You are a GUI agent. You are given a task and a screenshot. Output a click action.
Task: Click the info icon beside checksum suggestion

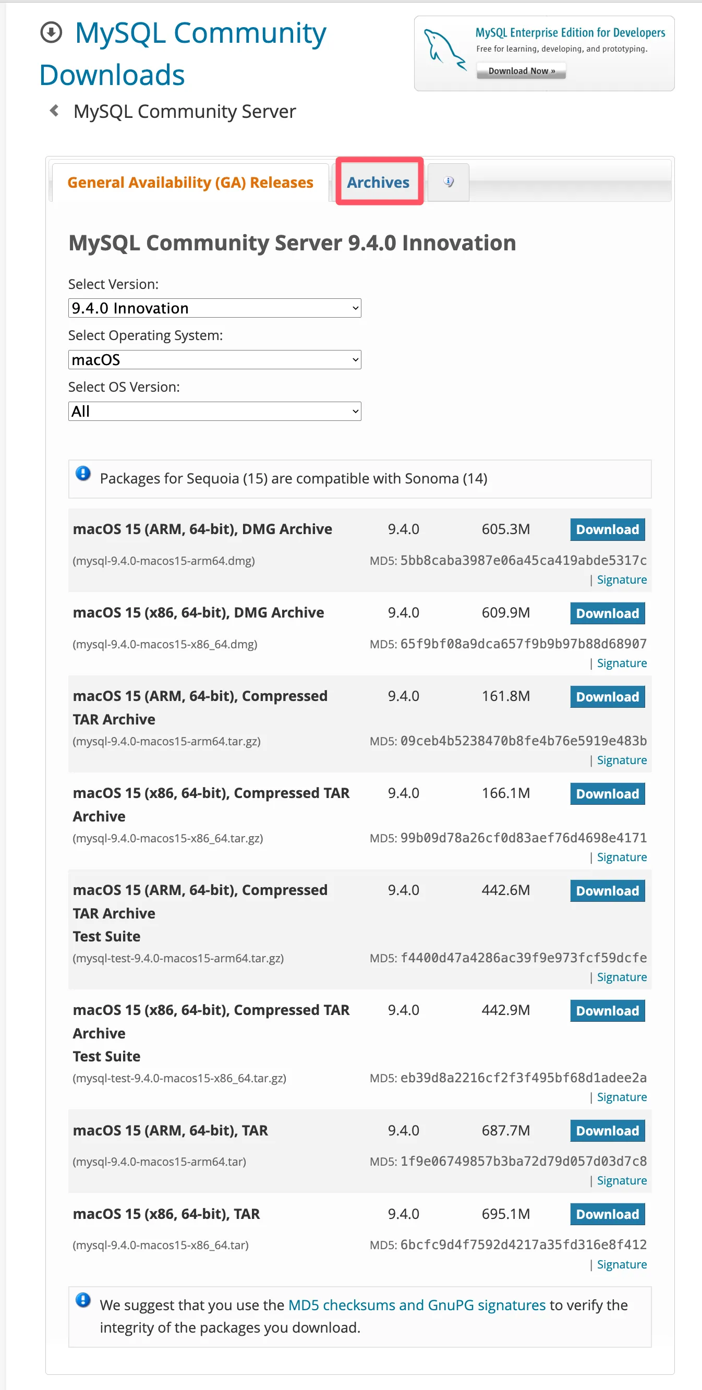point(83,1300)
